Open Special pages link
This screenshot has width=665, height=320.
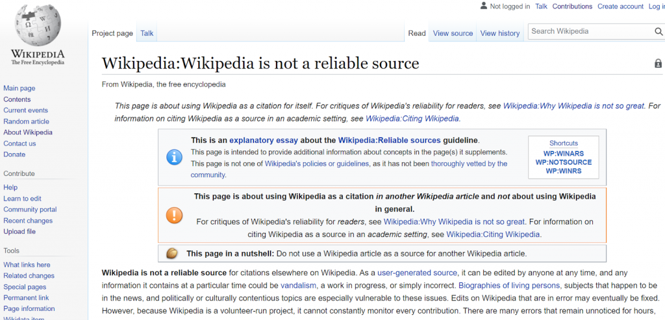25,286
